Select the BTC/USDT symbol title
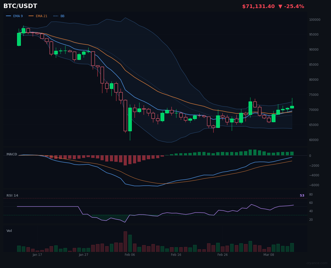 click(x=20, y=6)
